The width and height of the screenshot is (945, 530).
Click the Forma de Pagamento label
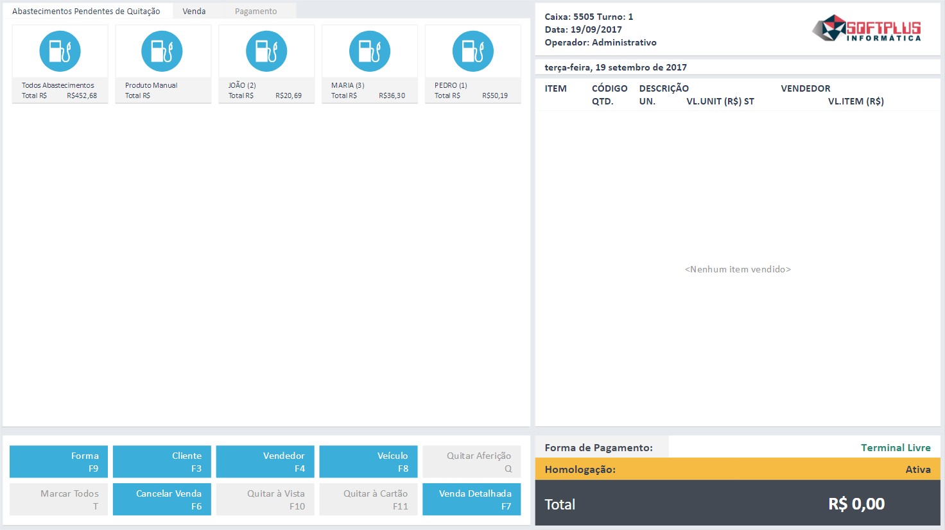coord(598,448)
